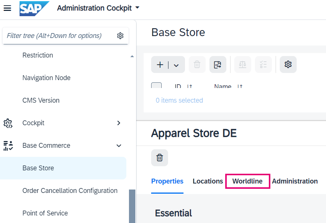Viewport: 326px width, 223px height.
Task: Open the create-type dropdown arrow
Action: point(176,65)
